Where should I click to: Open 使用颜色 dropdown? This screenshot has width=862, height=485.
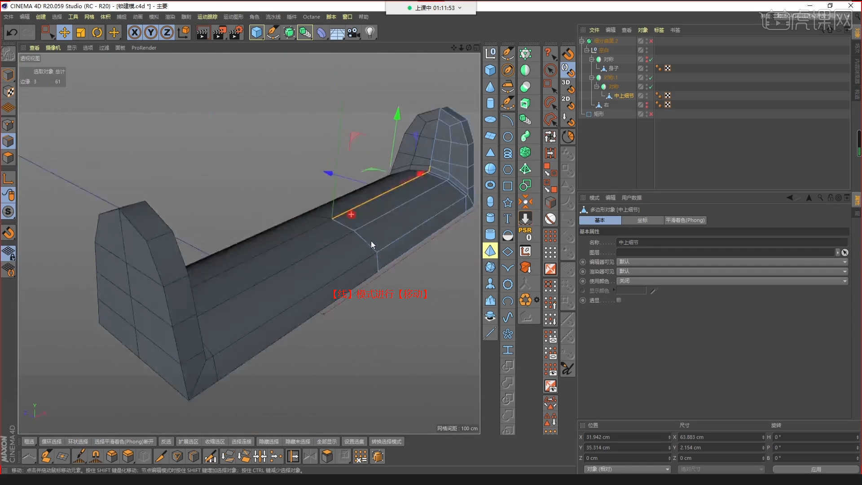click(733, 281)
